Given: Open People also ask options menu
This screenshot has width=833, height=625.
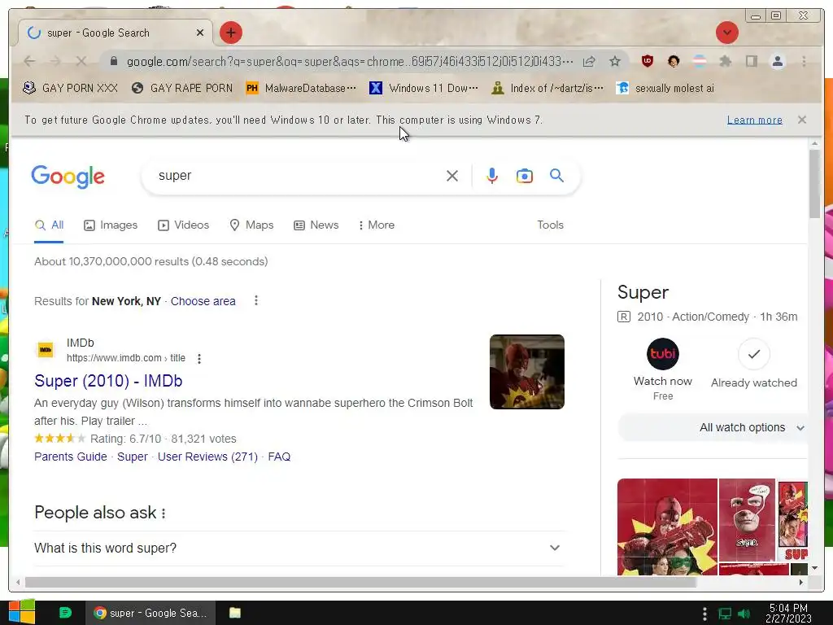Looking at the screenshot, I should (164, 514).
